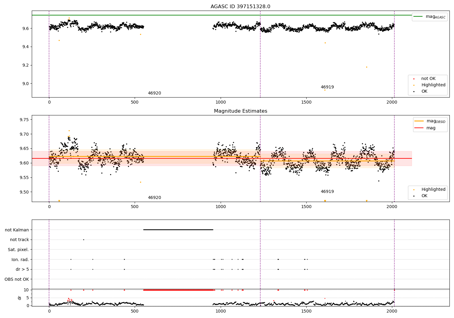The height and width of the screenshot is (318, 454).
Task: Click obsid label 46919 in the top plot
Action: coord(327,87)
